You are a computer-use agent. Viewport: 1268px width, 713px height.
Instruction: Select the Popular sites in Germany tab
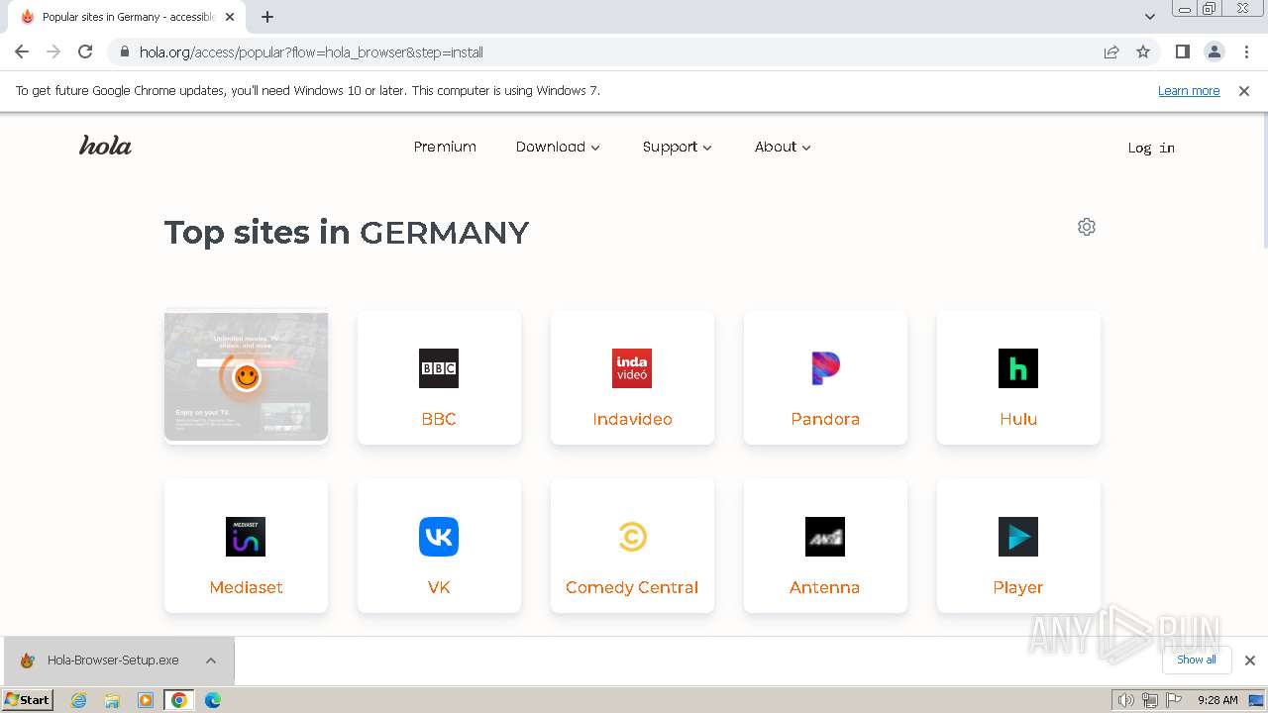point(127,17)
